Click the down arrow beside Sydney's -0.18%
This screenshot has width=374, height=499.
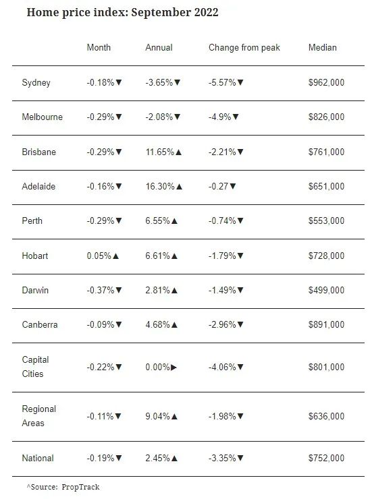[x=119, y=82]
